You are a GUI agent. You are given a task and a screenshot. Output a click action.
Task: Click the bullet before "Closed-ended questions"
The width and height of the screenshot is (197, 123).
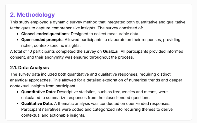coord(18,34)
